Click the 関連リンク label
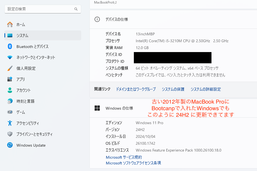 (x=102, y=89)
